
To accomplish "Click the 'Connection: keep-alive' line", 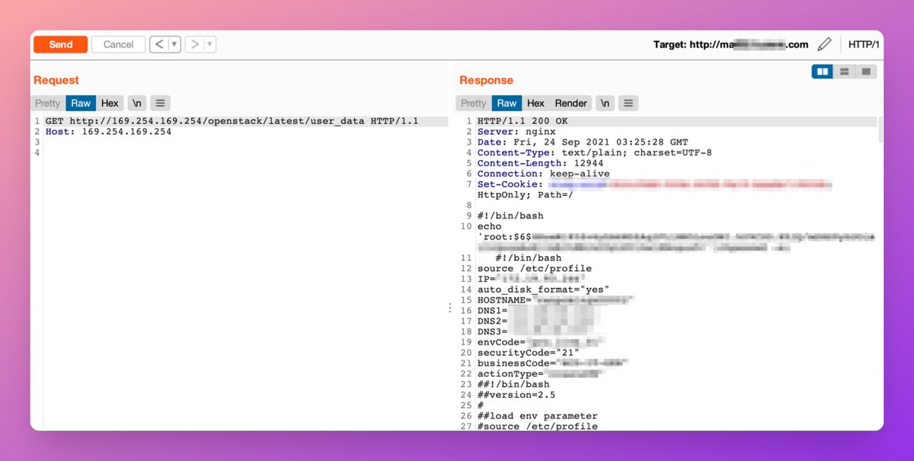I will [x=543, y=174].
